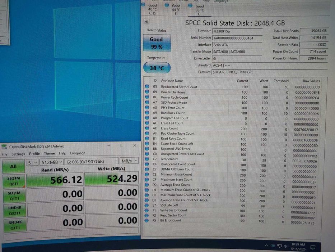The width and height of the screenshot is (335, 252).
Task: Click status icon for Erase Fail Count row
Action: [x=147, y=123]
